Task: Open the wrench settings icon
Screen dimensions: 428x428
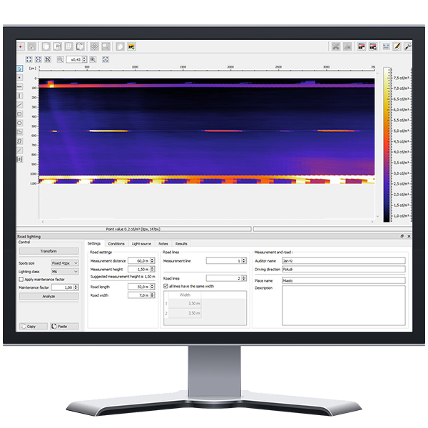Action: (407, 46)
